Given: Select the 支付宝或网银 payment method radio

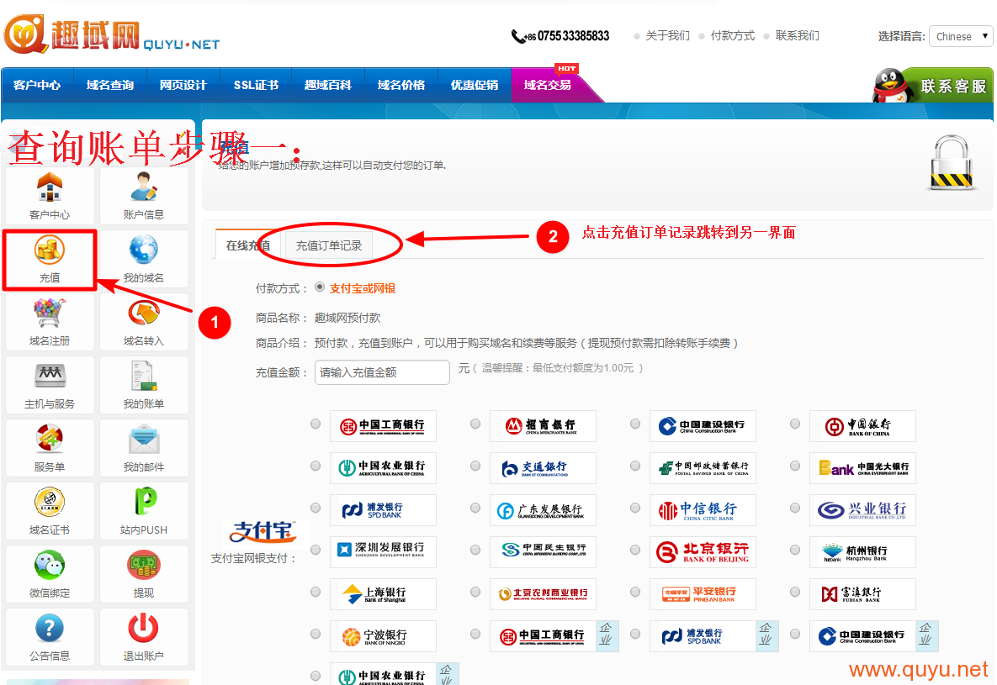Looking at the screenshot, I should pyautogui.click(x=320, y=287).
